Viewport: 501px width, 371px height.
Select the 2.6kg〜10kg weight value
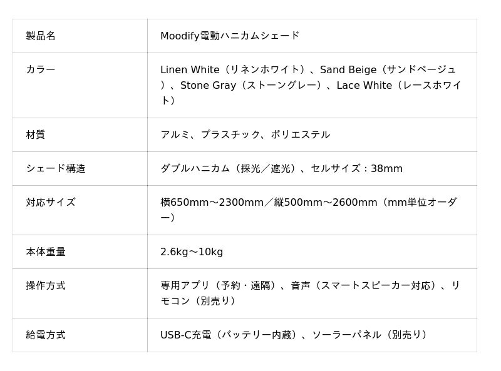pos(192,252)
